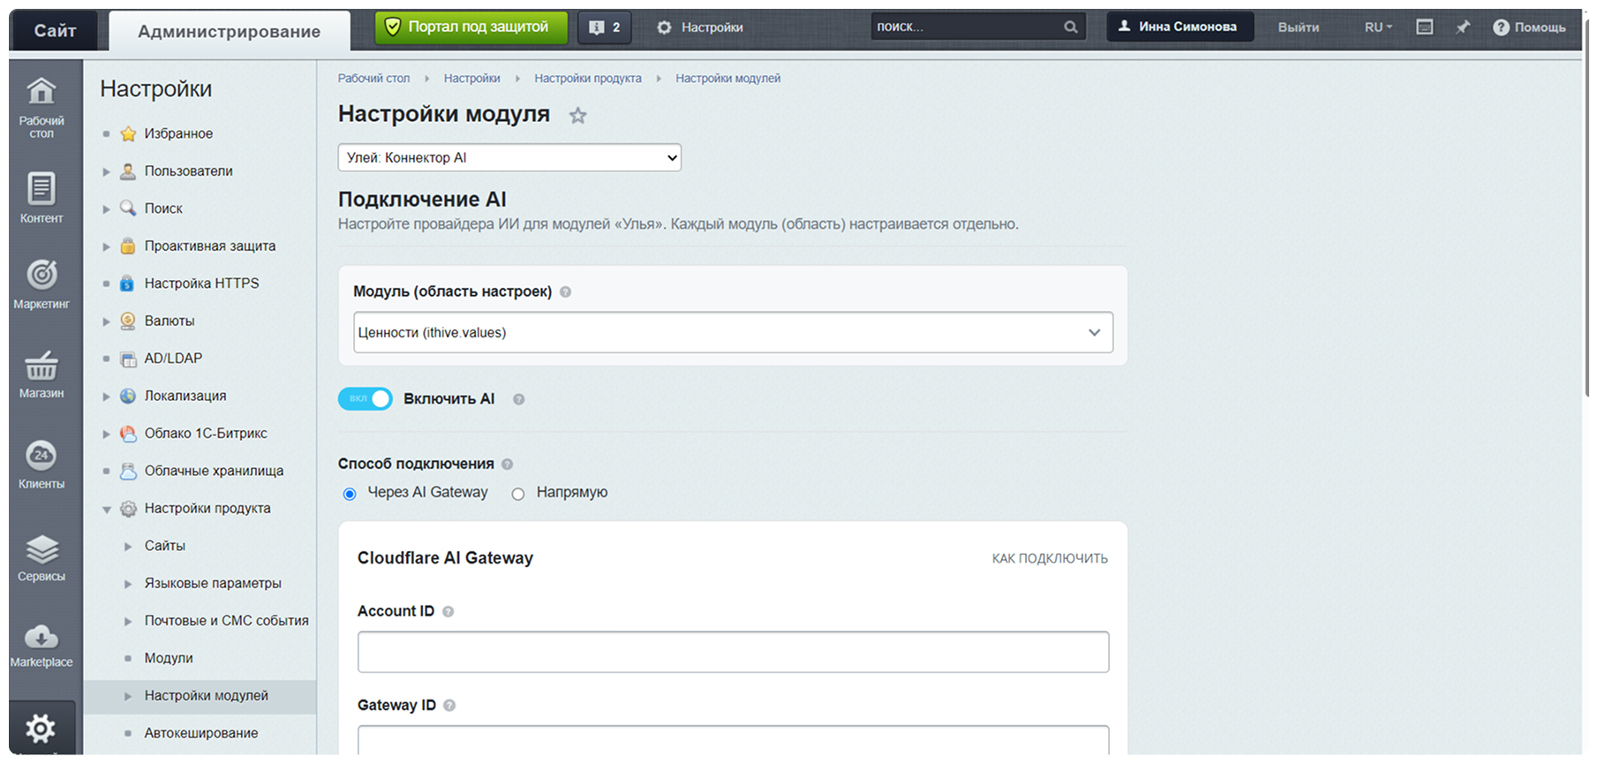
Task: Click the Выйти logout button
Action: pyautogui.click(x=1299, y=27)
